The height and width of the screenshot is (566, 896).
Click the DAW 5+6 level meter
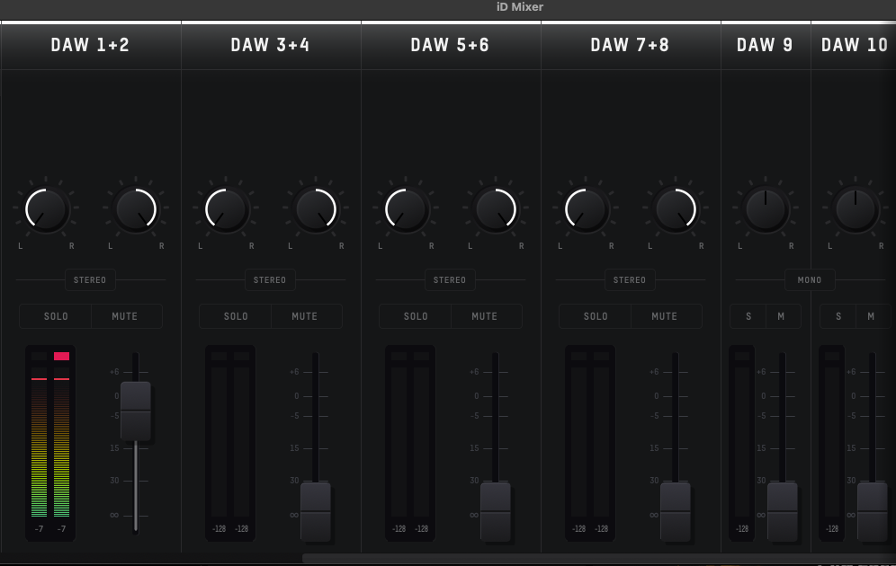click(410, 443)
